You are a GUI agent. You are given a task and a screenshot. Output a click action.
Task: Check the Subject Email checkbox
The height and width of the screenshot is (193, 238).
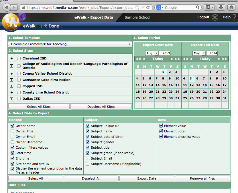(88, 158)
